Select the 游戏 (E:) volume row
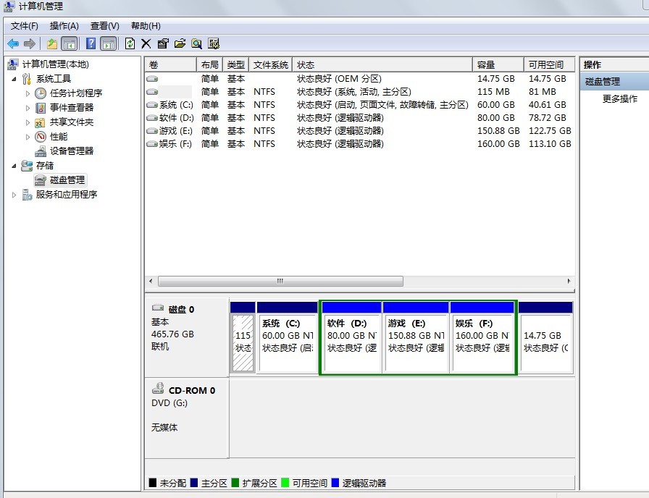Screen dimensions: 649x498 point(359,131)
